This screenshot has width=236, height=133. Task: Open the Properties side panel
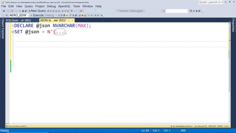tap(233, 25)
